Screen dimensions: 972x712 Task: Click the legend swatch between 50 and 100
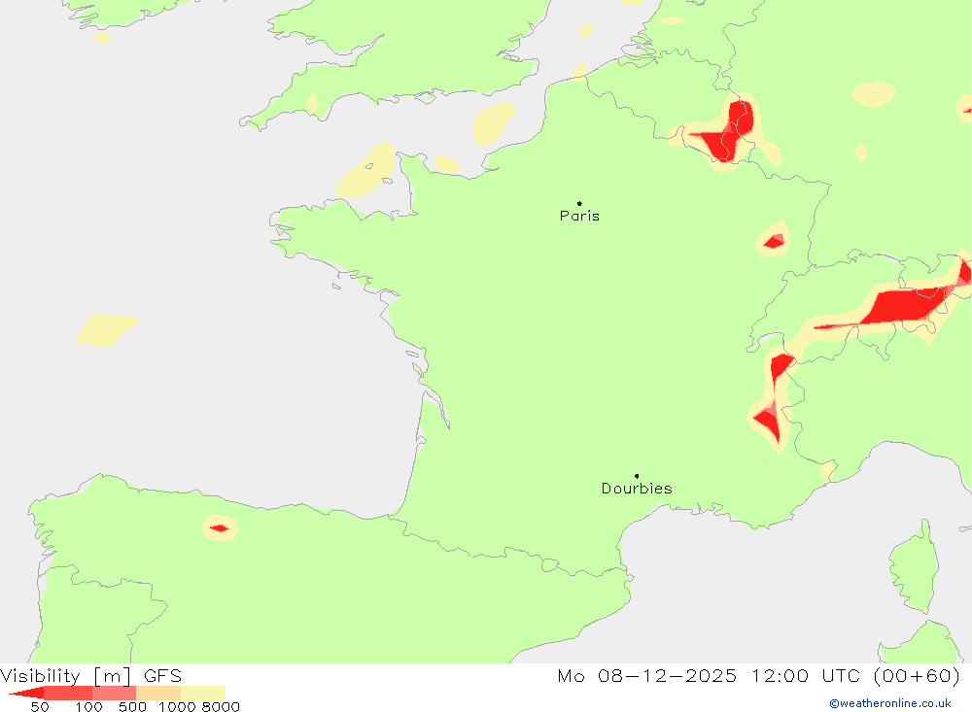point(68,694)
